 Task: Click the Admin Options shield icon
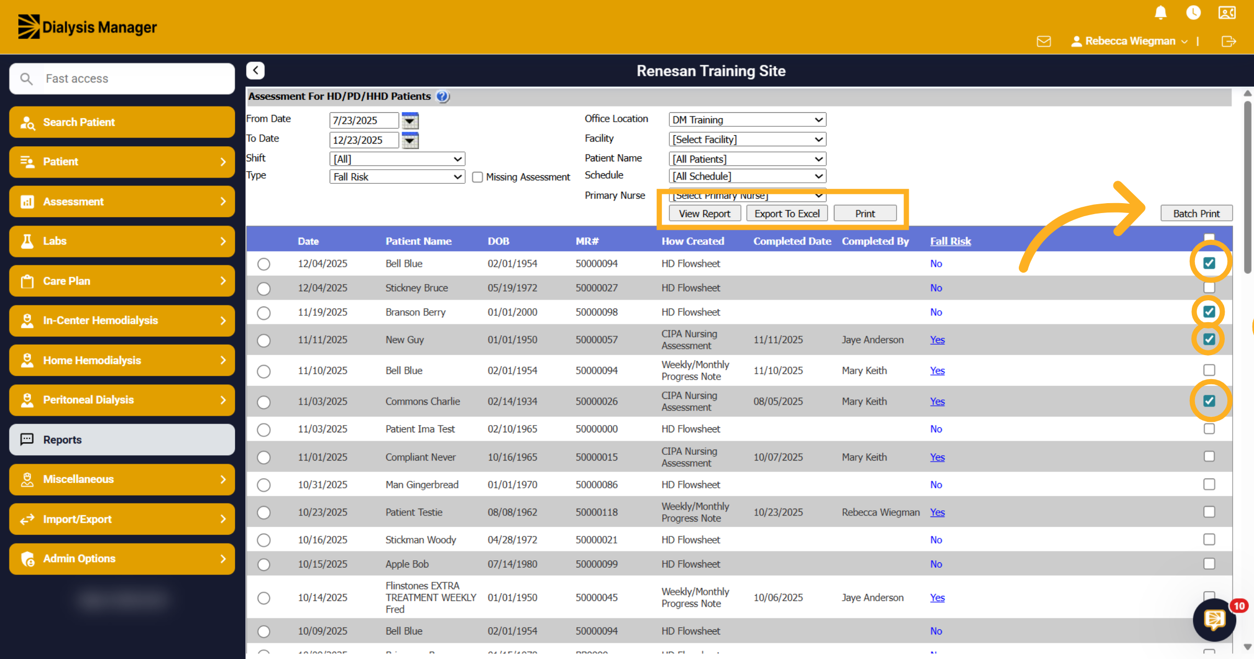(28, 559)
